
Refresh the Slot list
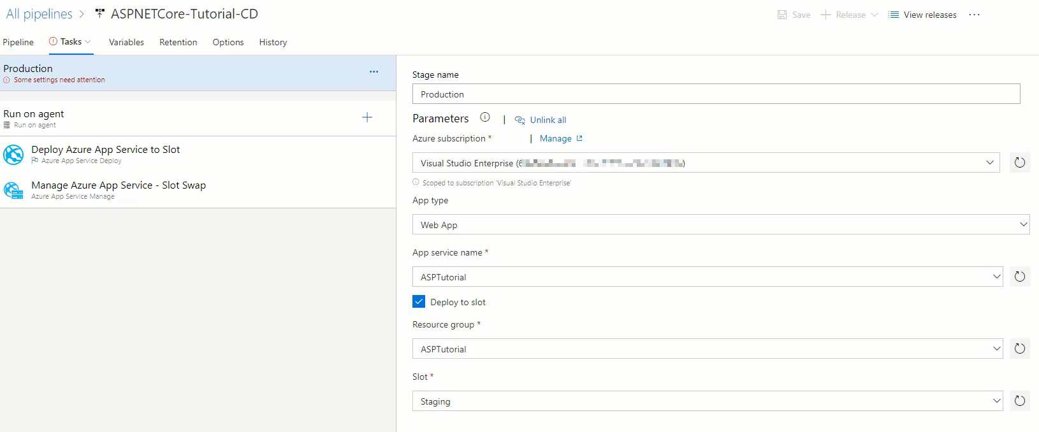1019,401
